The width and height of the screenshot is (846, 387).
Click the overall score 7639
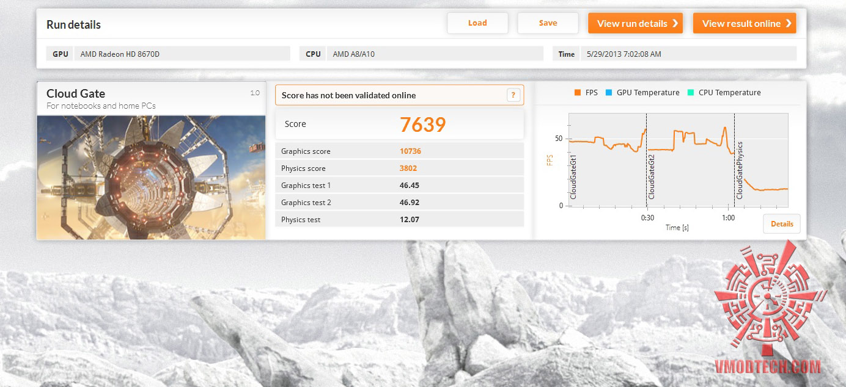[422, 125]
